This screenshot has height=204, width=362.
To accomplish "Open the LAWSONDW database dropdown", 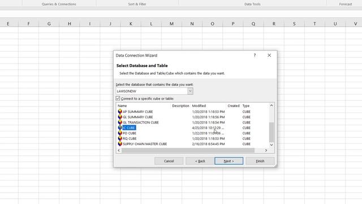I will [190, 91].
